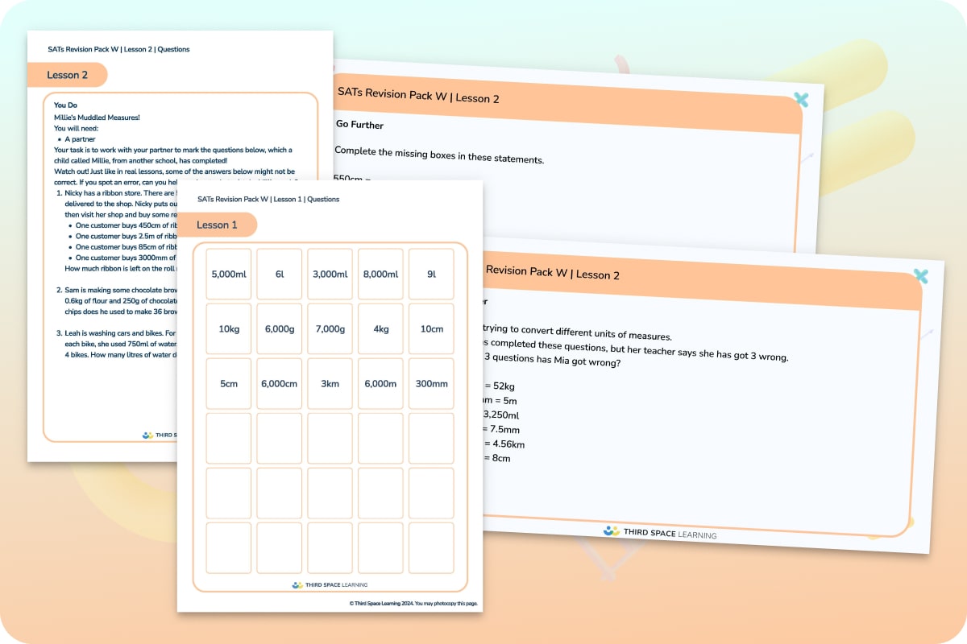Image resolution: width=967 pixels, height=644 pixels.
Task: Expand the Go Further section
Action: tap(359, 126)
